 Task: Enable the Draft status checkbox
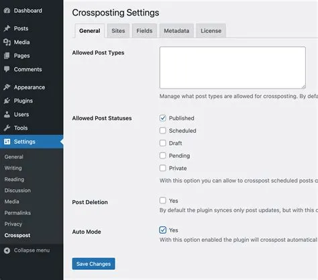(163, 143)
